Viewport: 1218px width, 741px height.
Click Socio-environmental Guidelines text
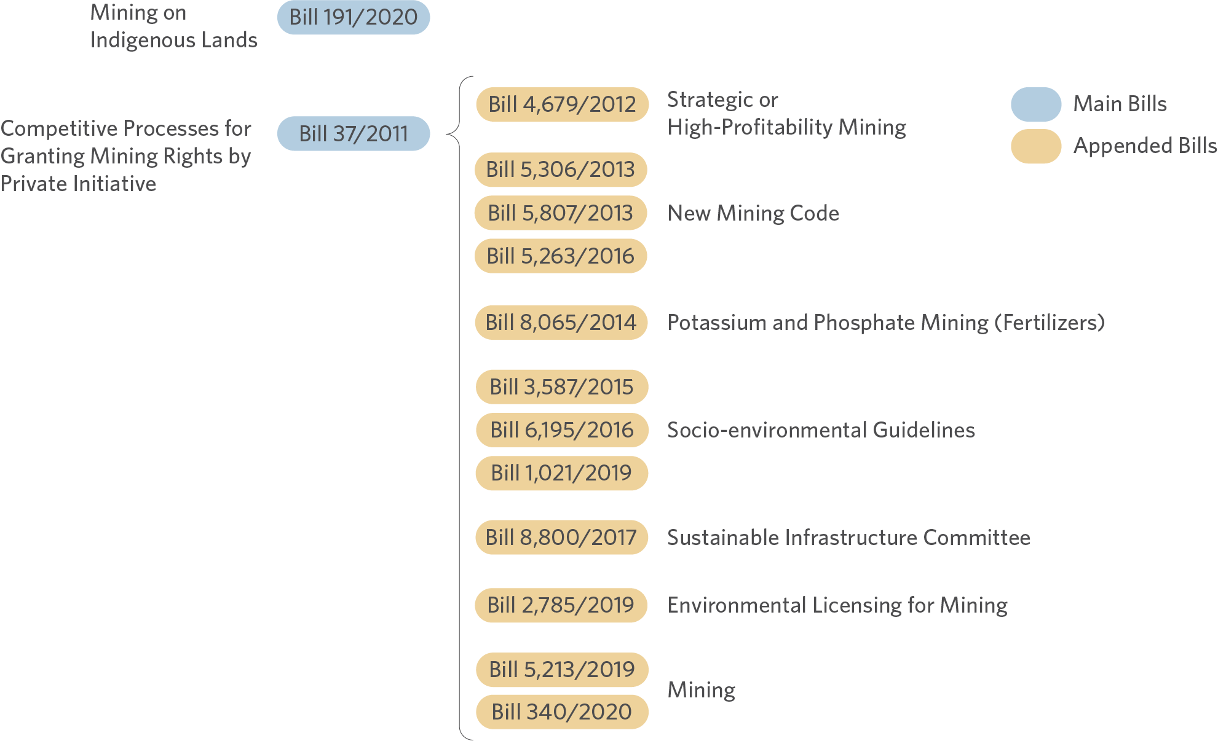tap(821, 430)
